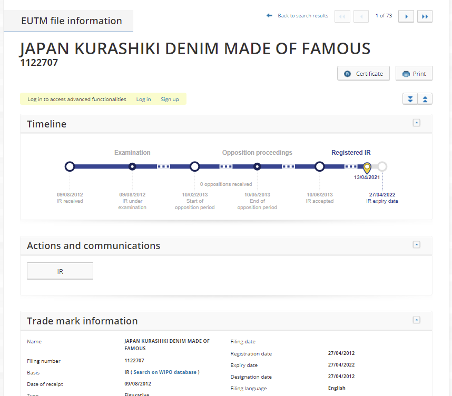Collapse the Timeline section
This screenshot has height=396, width=452.
tap(416, 123)
